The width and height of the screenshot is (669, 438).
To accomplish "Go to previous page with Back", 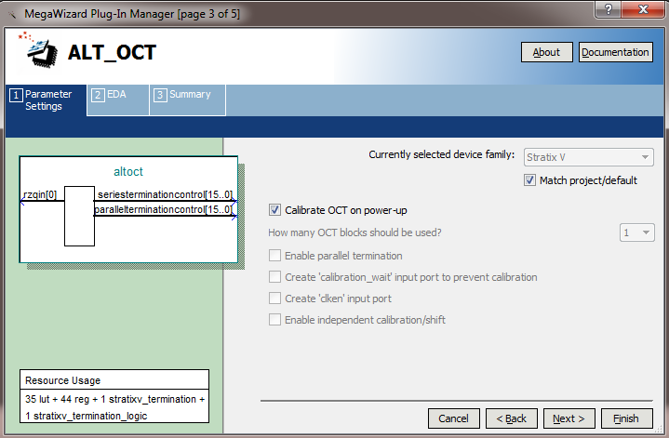I will pyautogui.click(x=512, y=418).
